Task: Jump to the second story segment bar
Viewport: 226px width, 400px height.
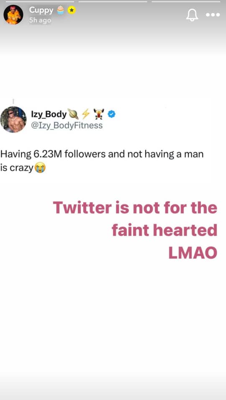Action: [x=113, y=2]
